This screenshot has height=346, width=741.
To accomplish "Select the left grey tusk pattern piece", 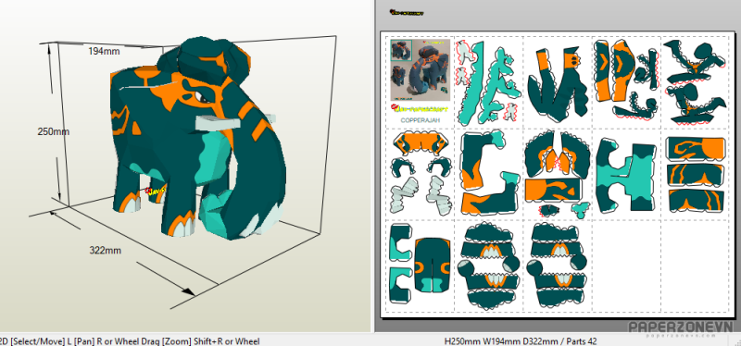I will point(405,194).
